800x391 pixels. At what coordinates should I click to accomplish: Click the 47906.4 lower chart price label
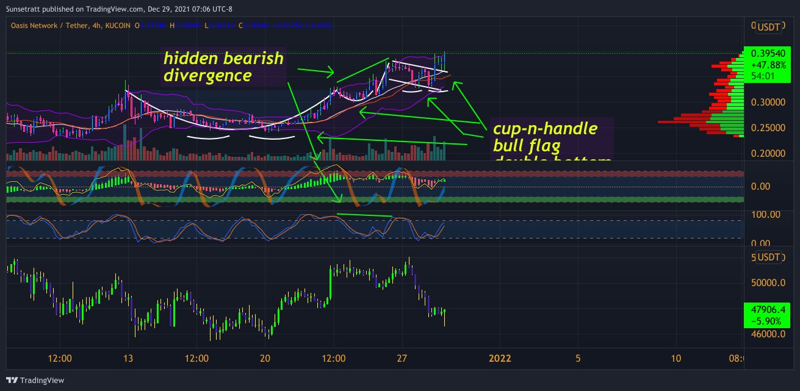pyautogui.click(x=768, y=309)
